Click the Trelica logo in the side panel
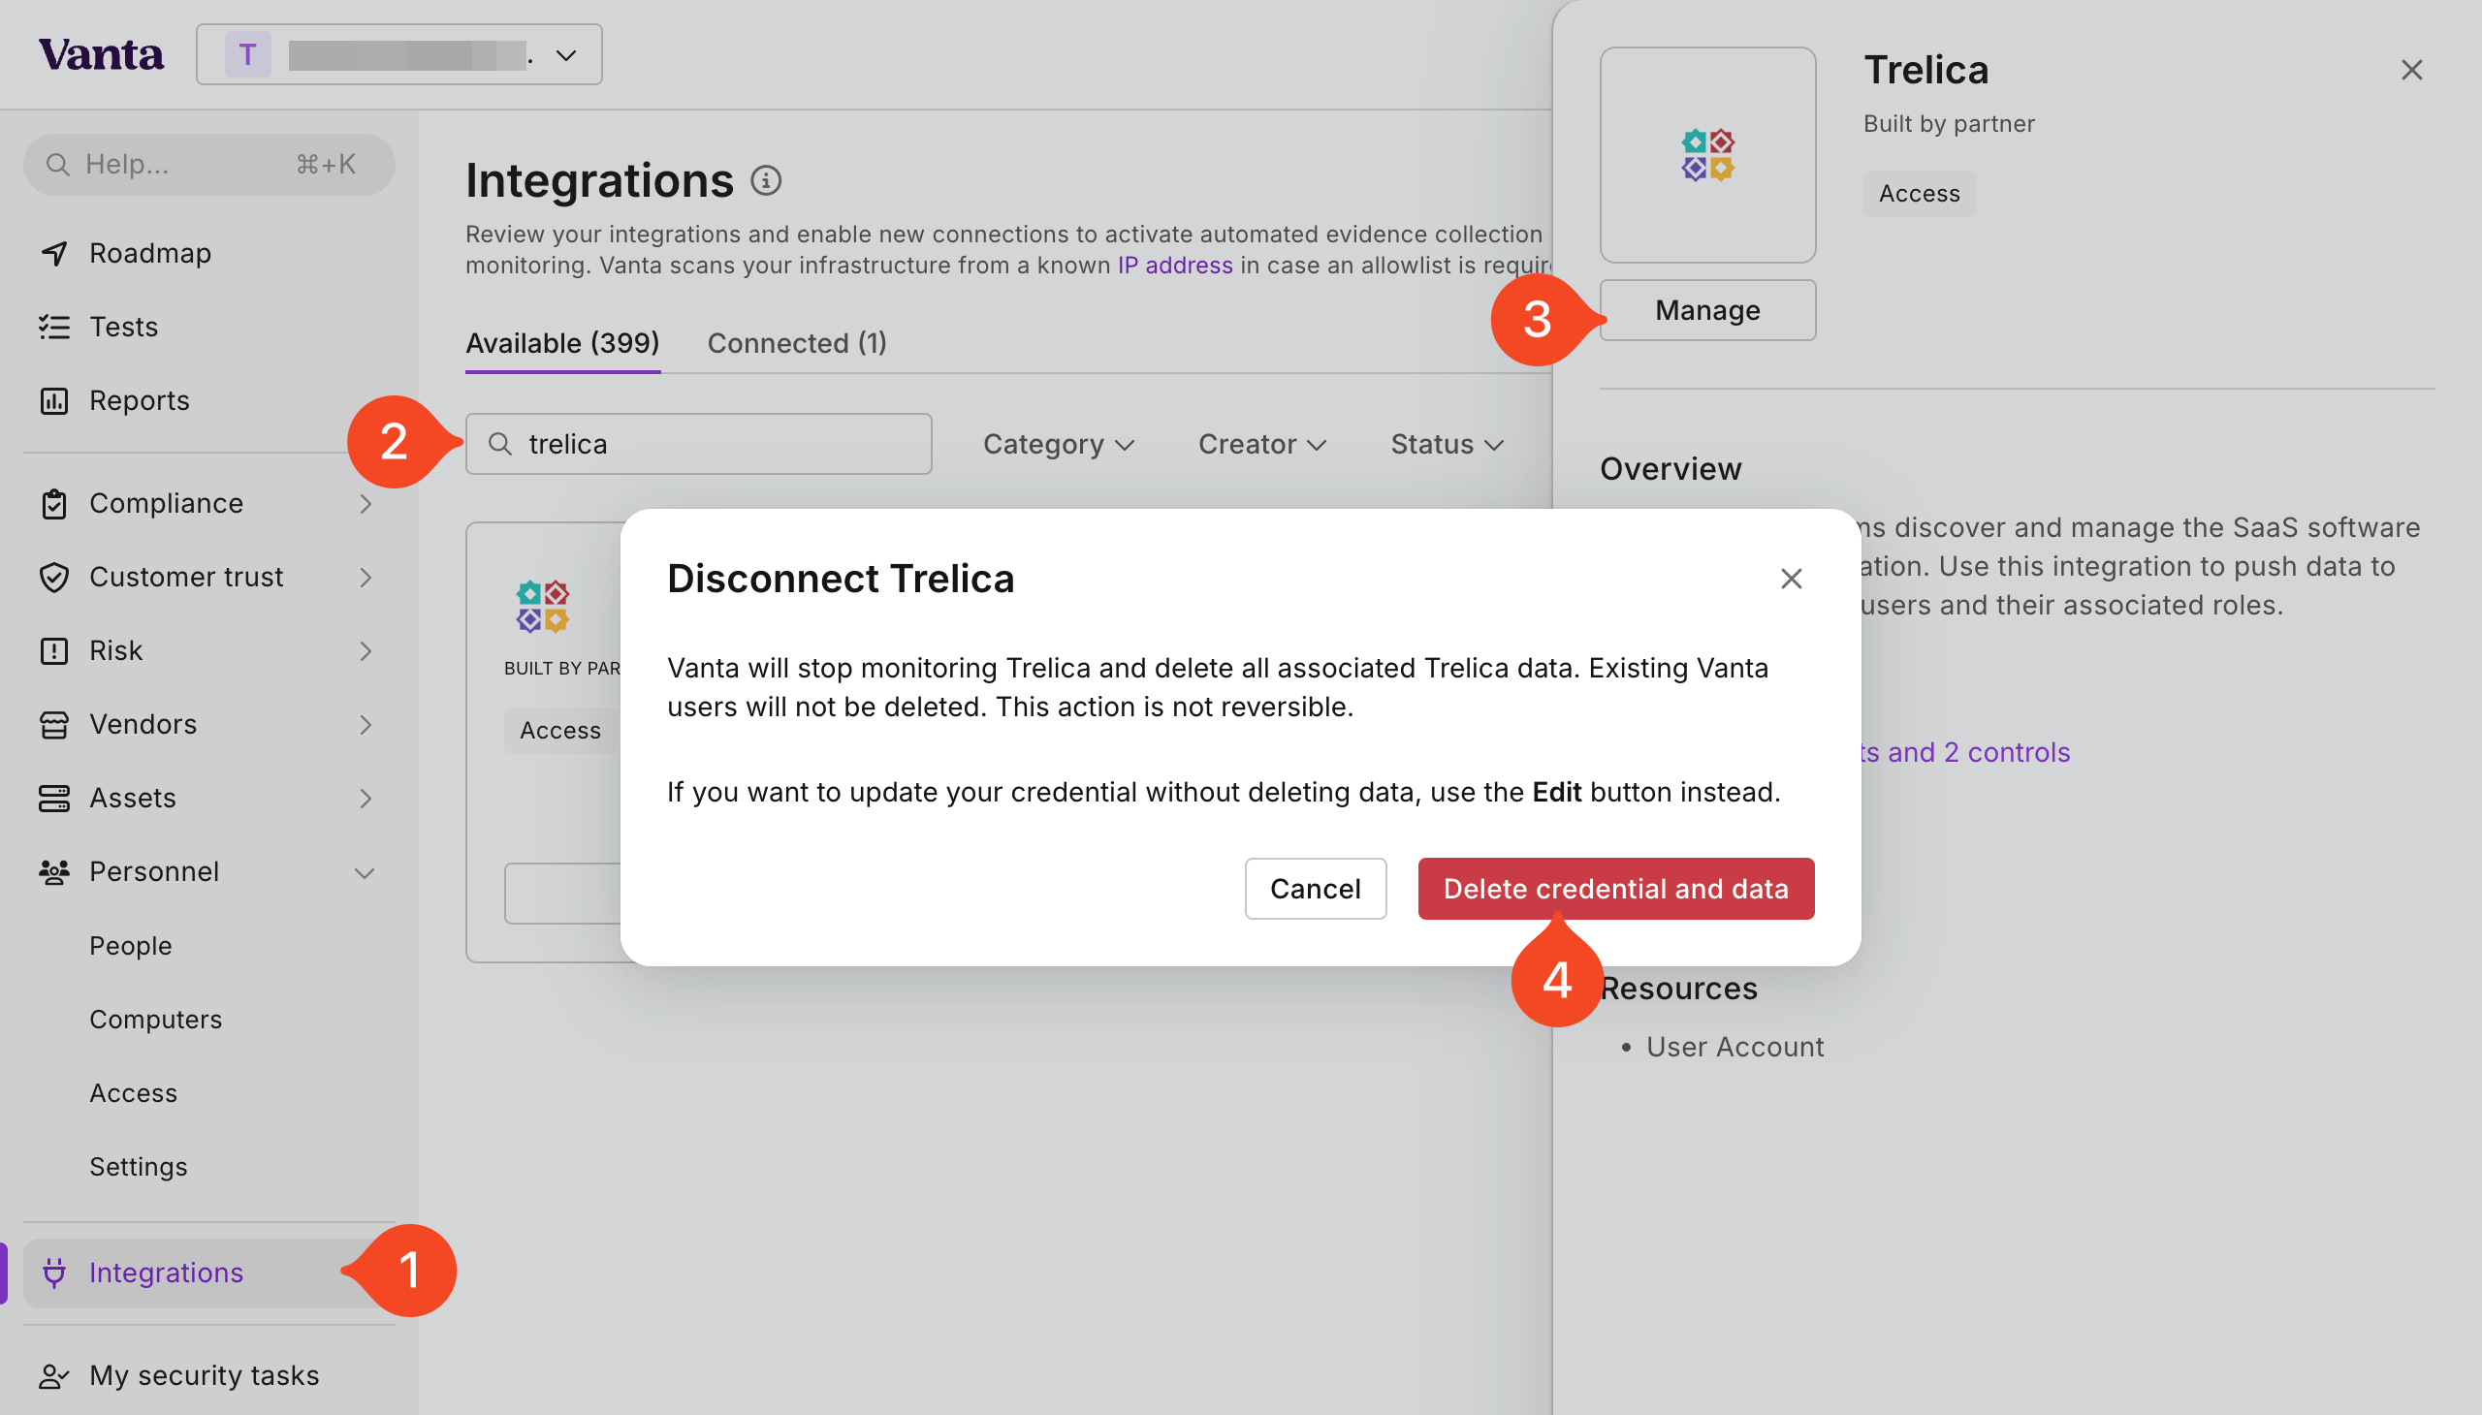 tap(1707, 154)
